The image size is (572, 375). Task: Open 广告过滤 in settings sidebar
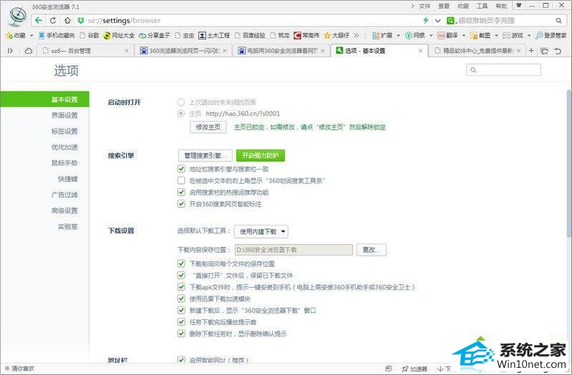[64, 195]
